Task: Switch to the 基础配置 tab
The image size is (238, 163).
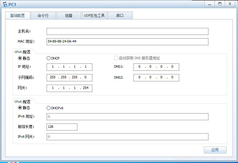Action: coord(18,15)
